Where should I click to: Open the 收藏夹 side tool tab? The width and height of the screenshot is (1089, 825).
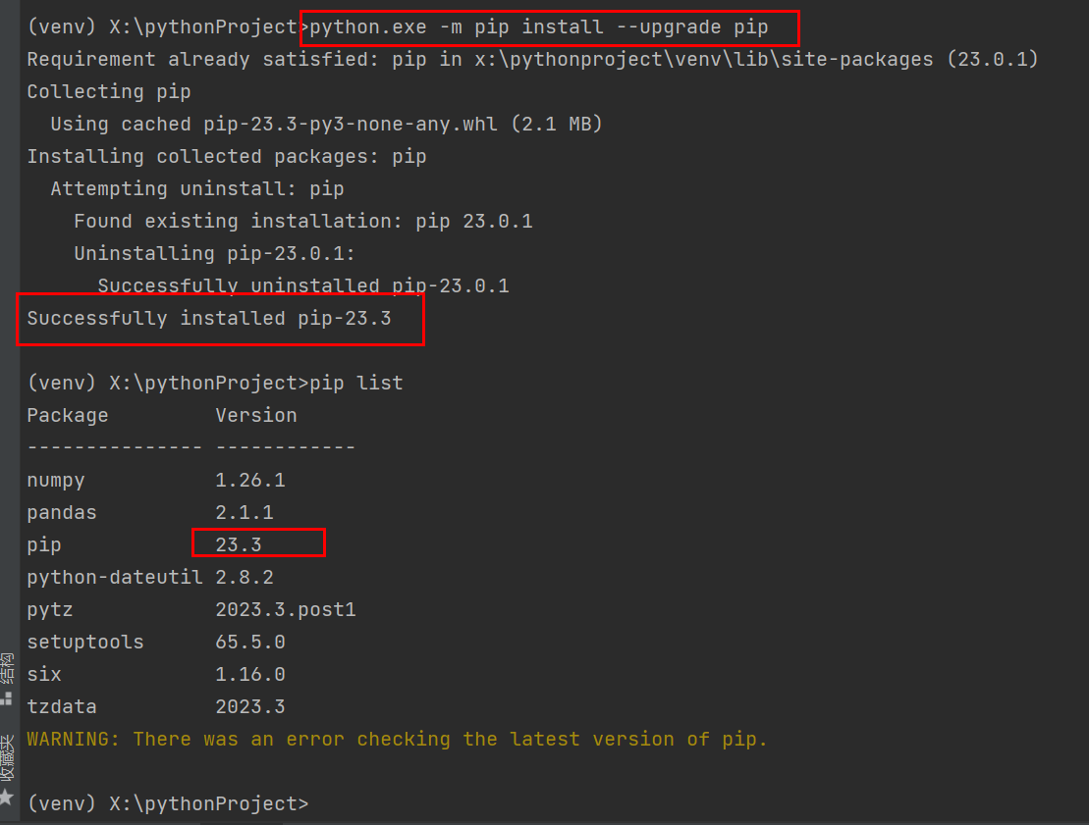[x=7, y=758]
